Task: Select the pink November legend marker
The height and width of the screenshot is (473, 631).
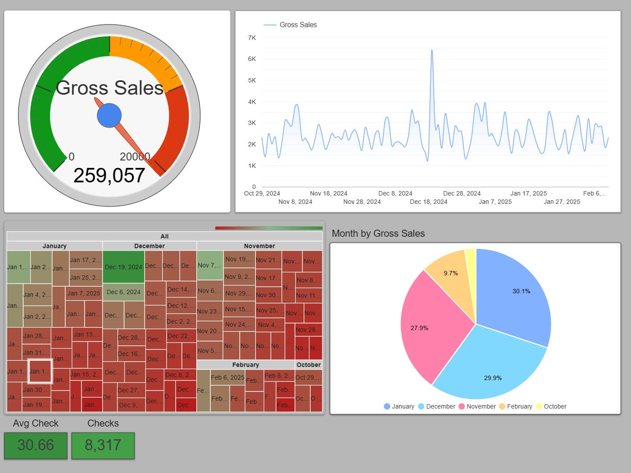Action: tap(461, 406)
